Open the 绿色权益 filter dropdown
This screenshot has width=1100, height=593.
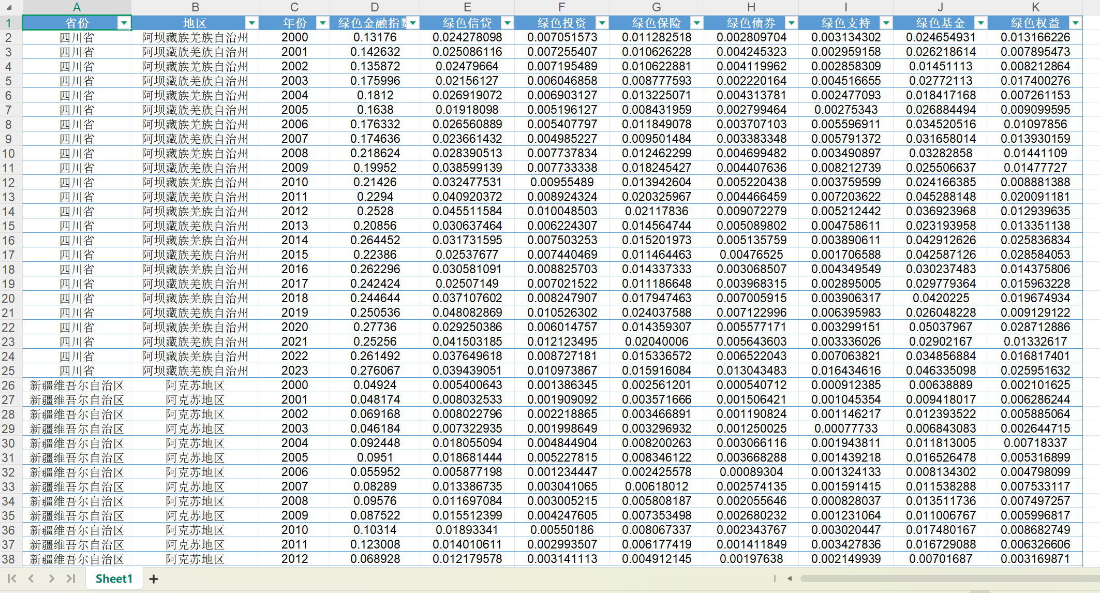(1076, 23)
